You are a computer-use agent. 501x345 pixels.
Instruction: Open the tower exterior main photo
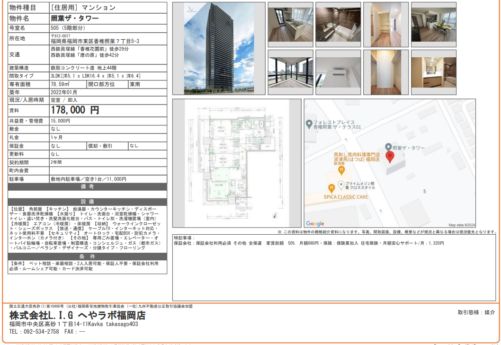point(219,48)
